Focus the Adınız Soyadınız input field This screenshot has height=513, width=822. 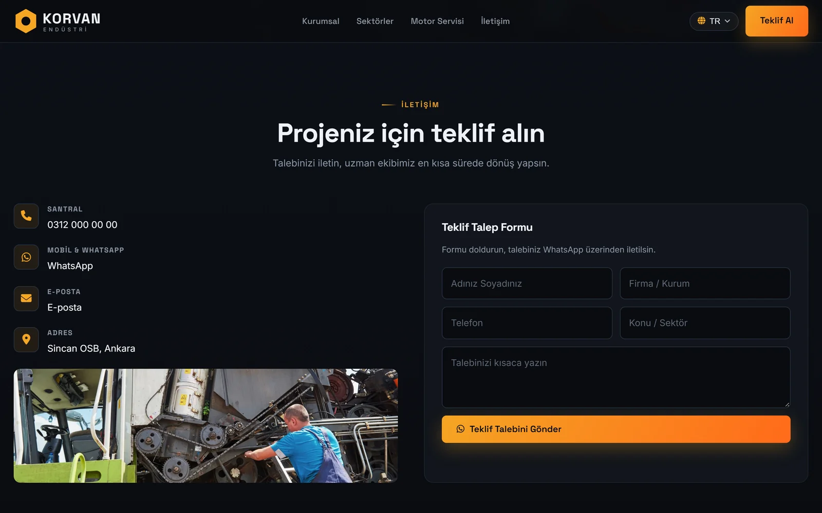tap(527, 283)
